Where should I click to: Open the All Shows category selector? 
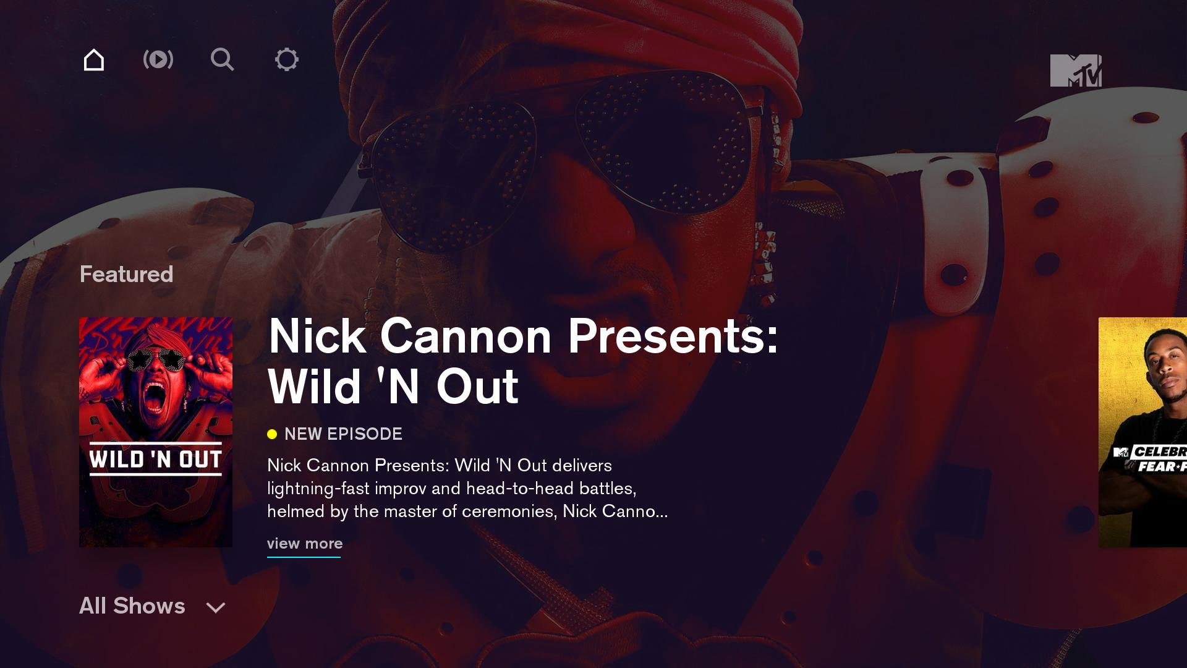coord(153,606)
